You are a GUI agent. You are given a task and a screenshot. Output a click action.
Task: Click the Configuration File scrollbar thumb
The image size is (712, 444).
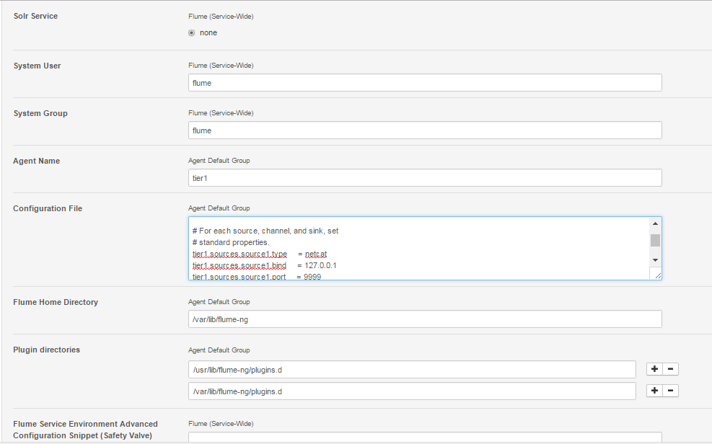click(x=655, y=240)
